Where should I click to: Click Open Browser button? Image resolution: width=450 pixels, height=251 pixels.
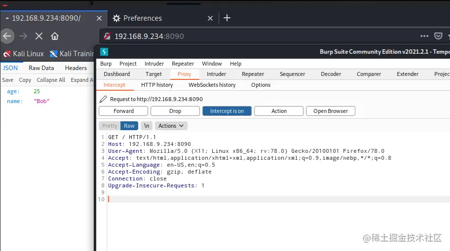pyautogui.click(x=331, y=111)
